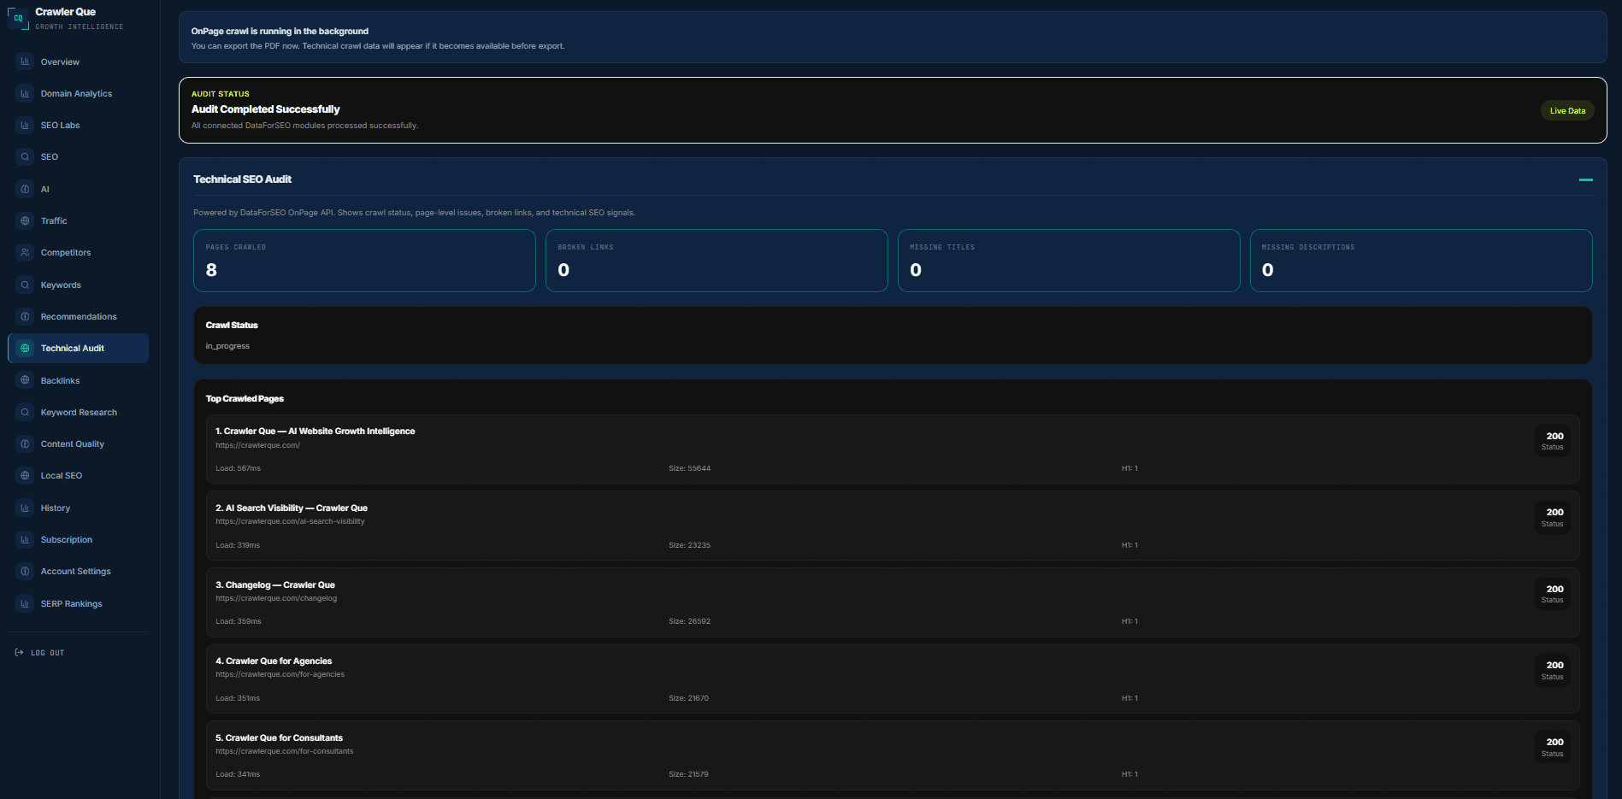Open Subscription settings page
1622x799 pixels.
point(78,539)
